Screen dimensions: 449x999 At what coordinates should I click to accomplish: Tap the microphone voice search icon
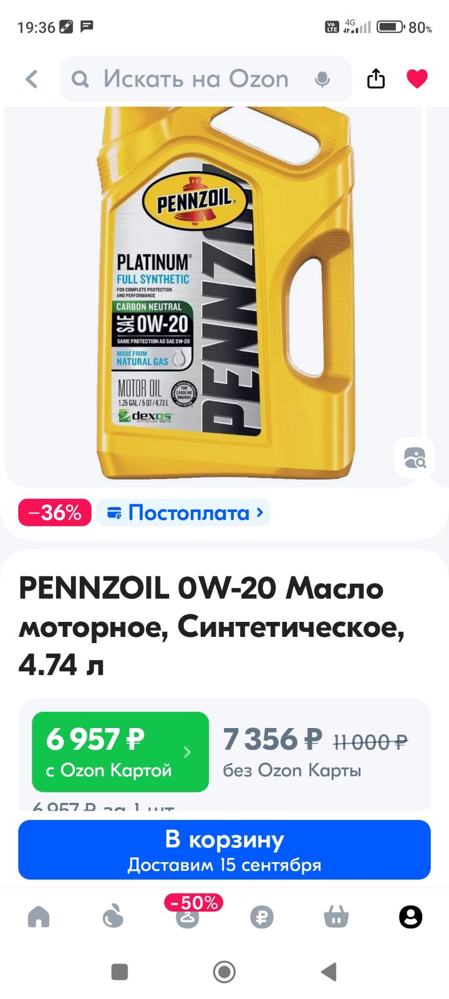[322, 79]
